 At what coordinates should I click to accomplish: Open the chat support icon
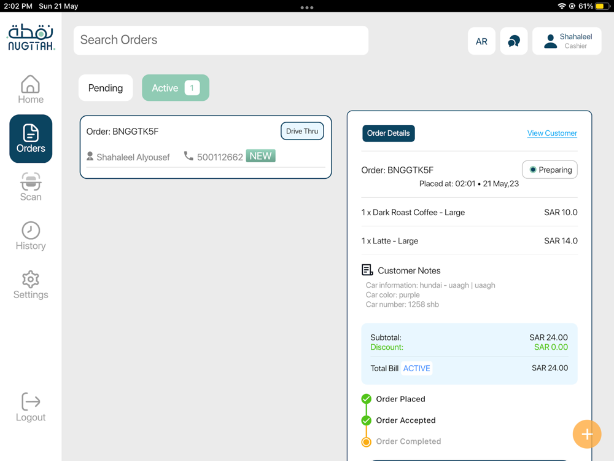[x=514, y=41]
